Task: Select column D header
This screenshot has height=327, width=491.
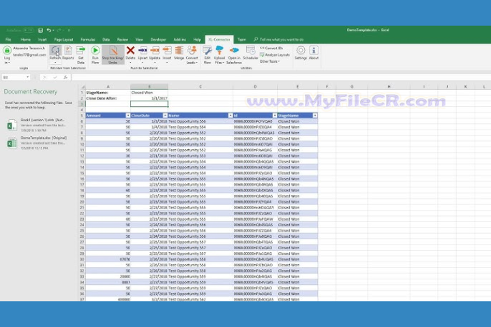Action: [x=255, y=87]
